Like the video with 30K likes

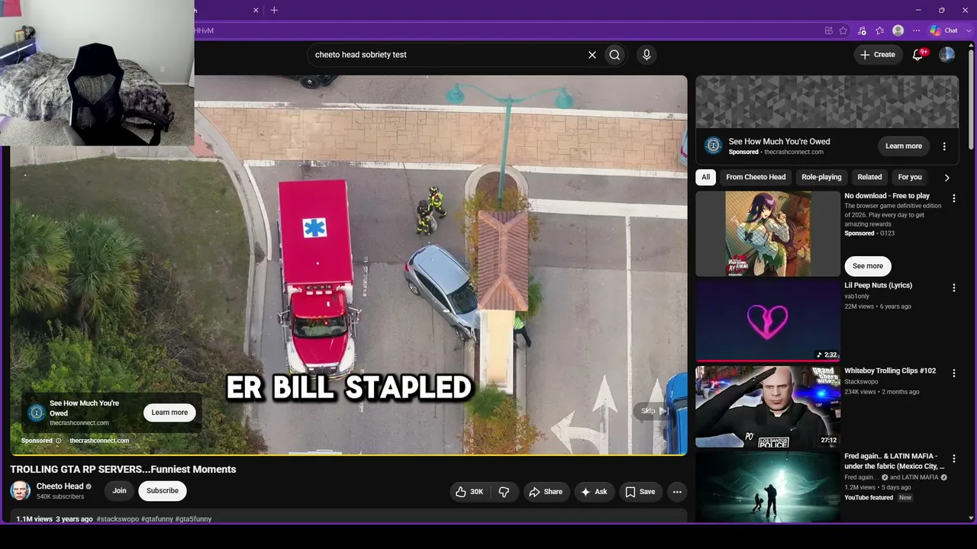(x=469, y=492)
